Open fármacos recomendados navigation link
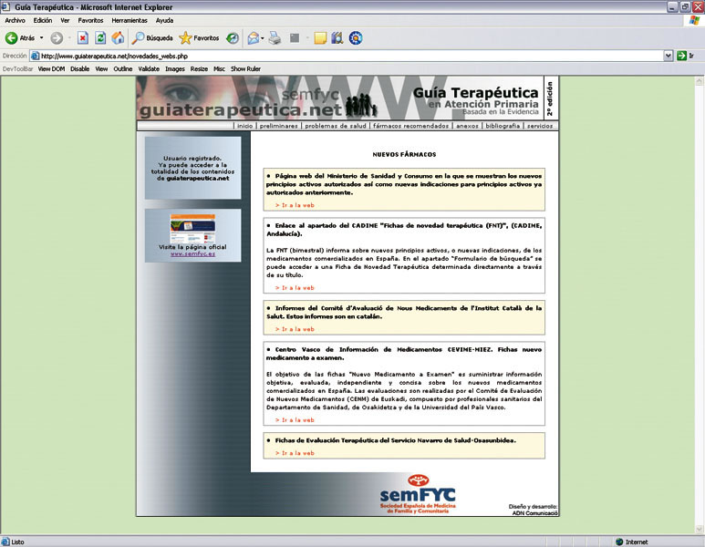Viewport: 705px width, 547px height. [x=410, y=126]
